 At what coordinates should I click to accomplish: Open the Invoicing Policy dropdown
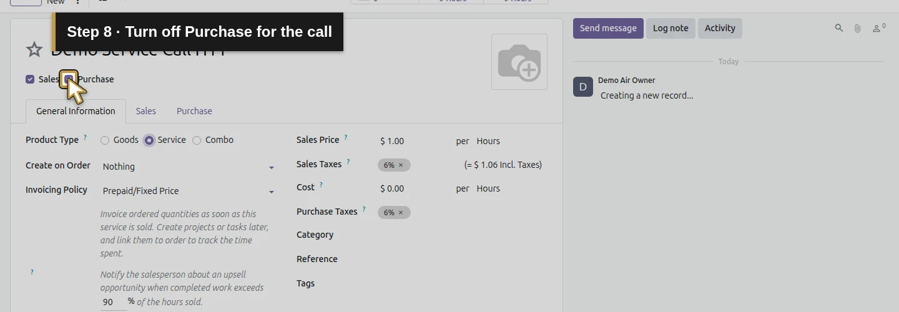pos(188,191)
